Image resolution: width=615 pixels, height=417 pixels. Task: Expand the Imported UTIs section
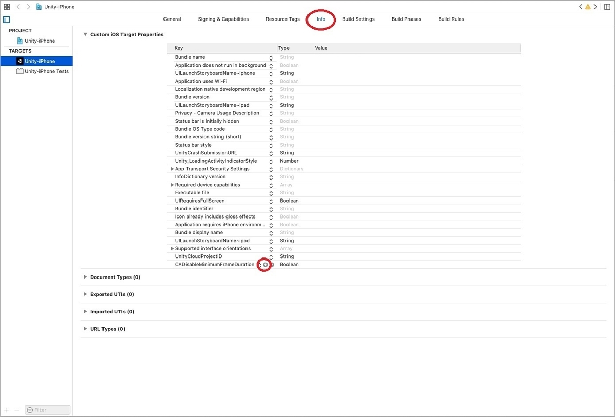click(85, 311)
